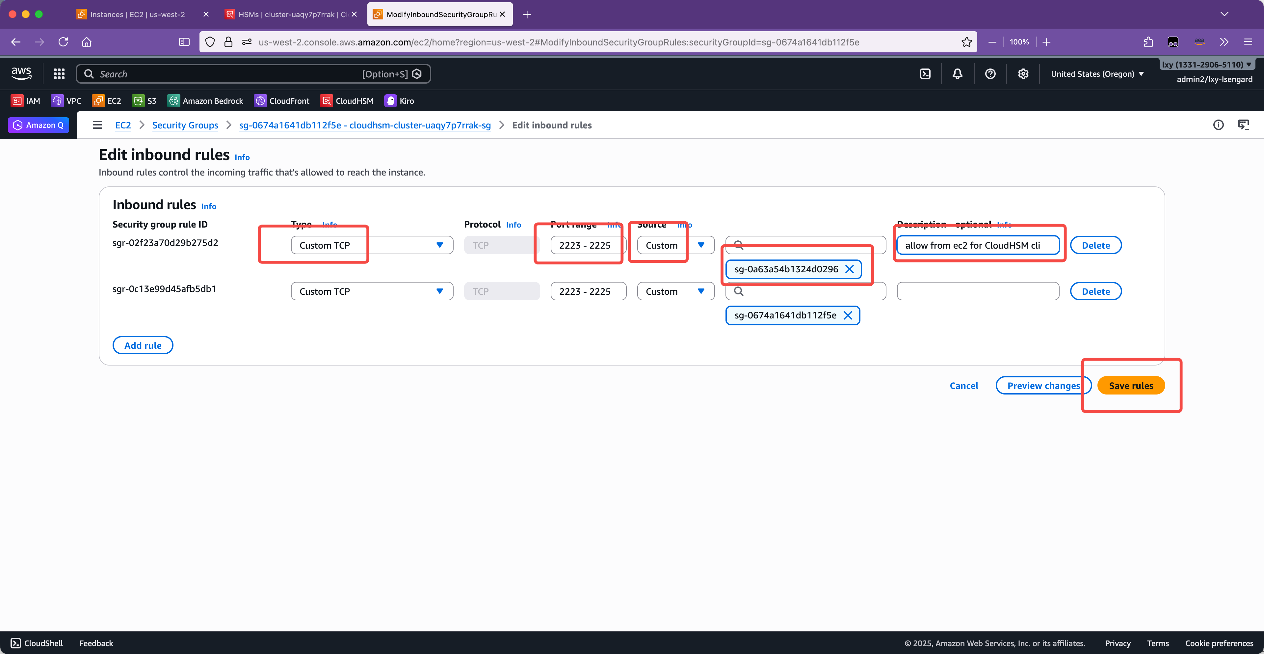Switch to Instances EC2 browser tab
1264x654 pixels.
click(x=137, y=14)
